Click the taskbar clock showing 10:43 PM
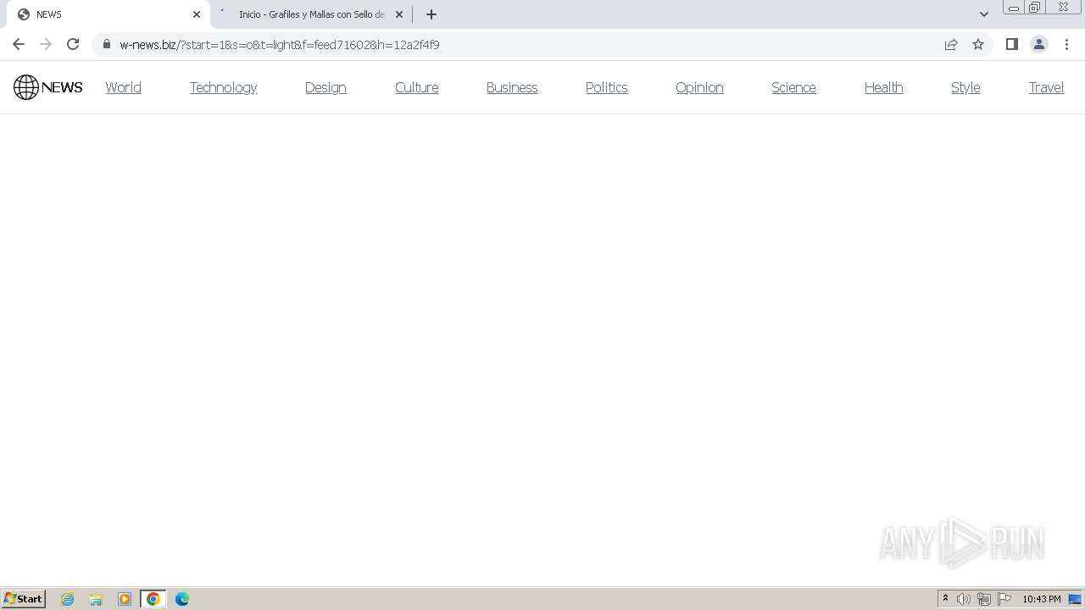This screenshot has width=1085, height=610. (1042, 599)
